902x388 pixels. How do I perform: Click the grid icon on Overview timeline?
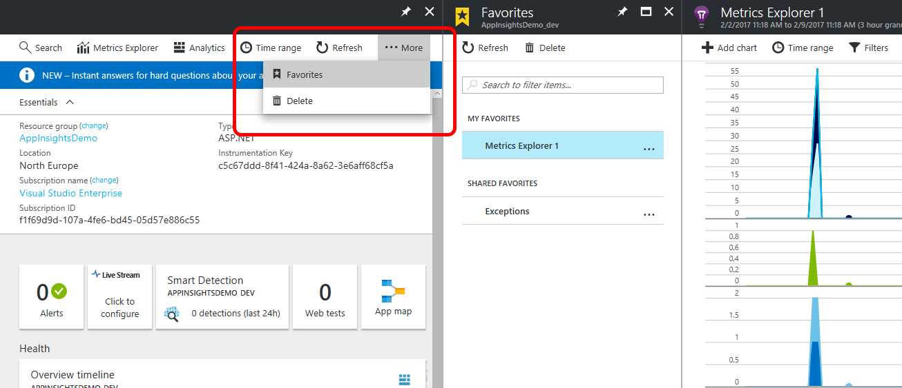coord(405,380)
